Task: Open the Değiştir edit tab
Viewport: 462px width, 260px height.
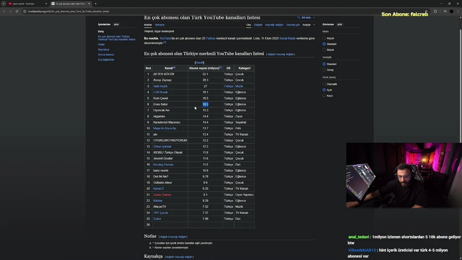Action: [258, 25]
